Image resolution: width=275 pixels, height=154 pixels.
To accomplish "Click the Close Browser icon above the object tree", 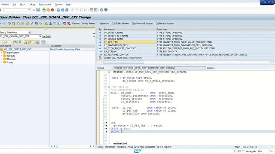I will point(43,42).
